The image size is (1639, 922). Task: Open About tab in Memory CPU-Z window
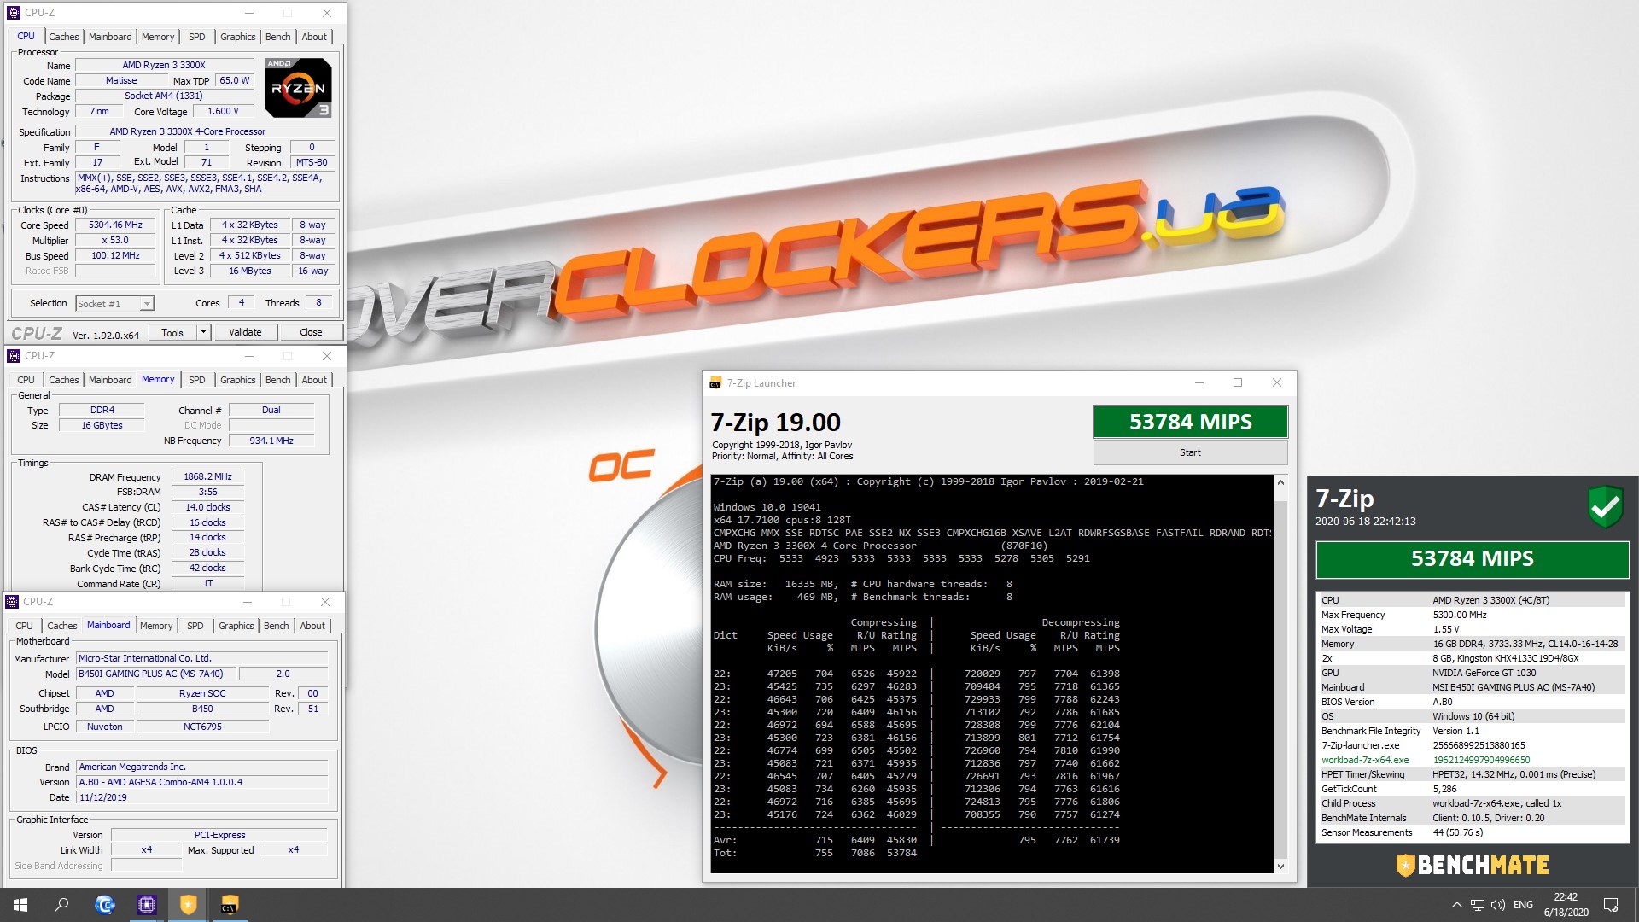click(x=314, y=380)
